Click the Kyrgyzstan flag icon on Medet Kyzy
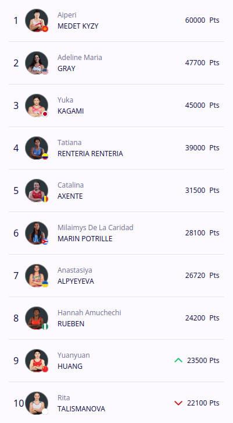Screen dimensions: 233x423 (45, 29)
